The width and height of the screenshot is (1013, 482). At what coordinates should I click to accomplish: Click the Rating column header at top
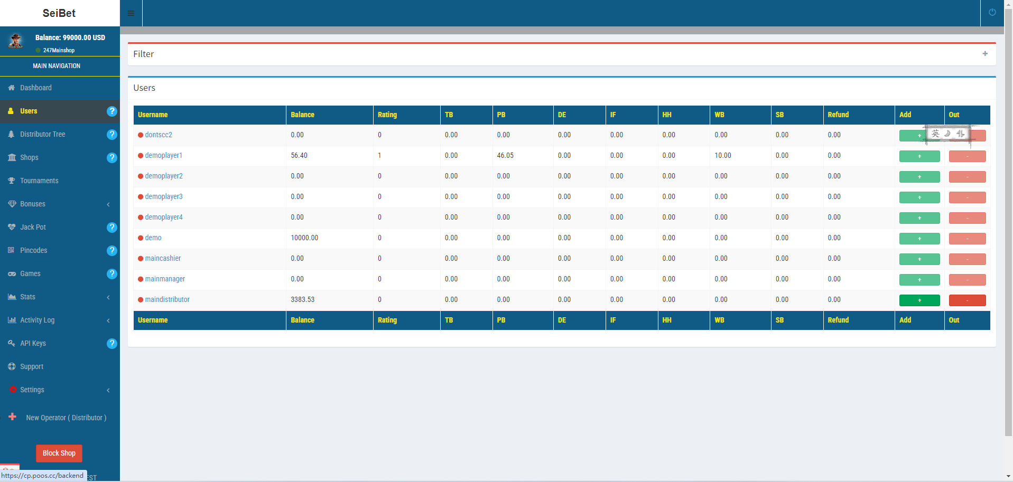(407, 115)
